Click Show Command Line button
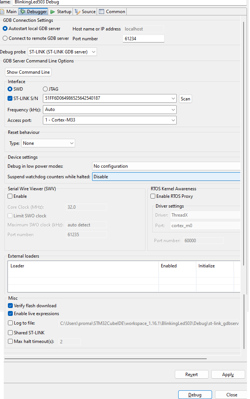 (28, 72)
